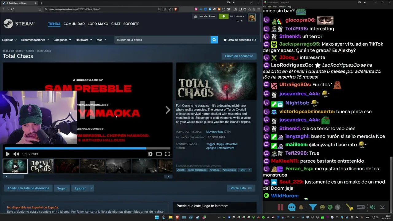Expand the Hardware dropdown
The image size is (393, 221).
(84, 40)
